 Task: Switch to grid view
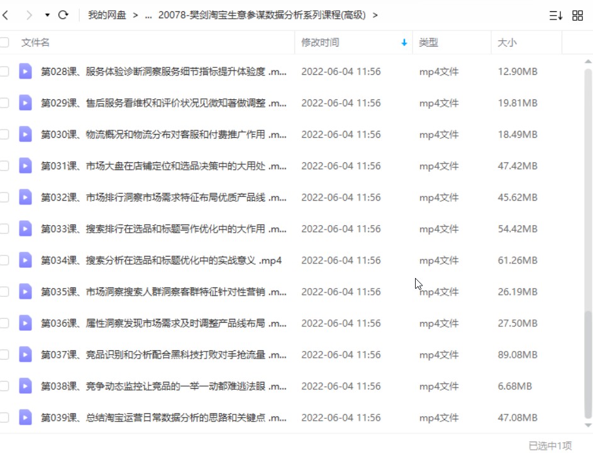click(577, 16)
